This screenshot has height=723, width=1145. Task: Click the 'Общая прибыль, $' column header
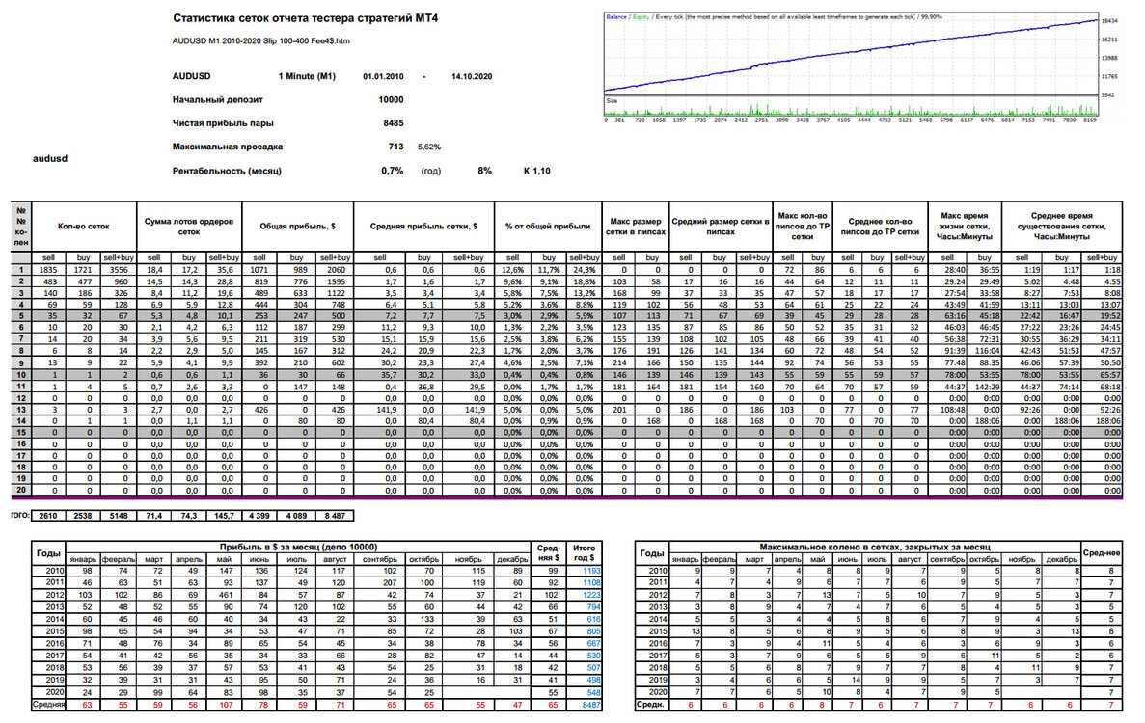(x=297, y=227)
